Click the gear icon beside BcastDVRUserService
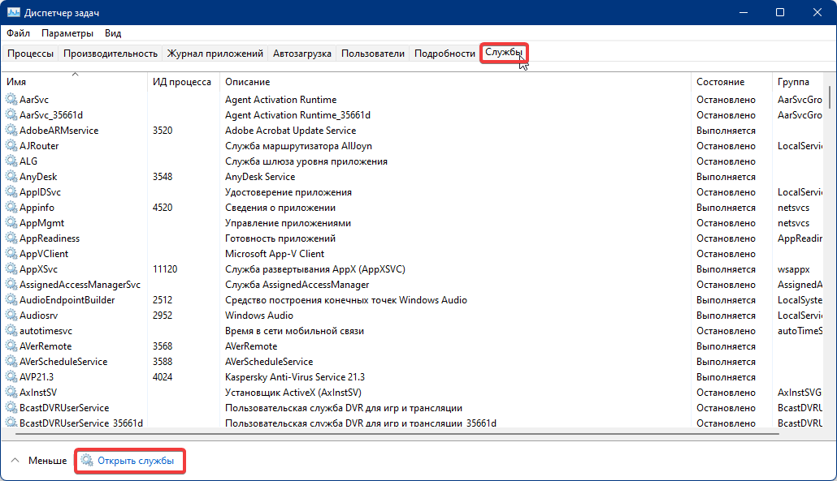The width and height of the screenshot is (837, 481). [x=11, y=408]
